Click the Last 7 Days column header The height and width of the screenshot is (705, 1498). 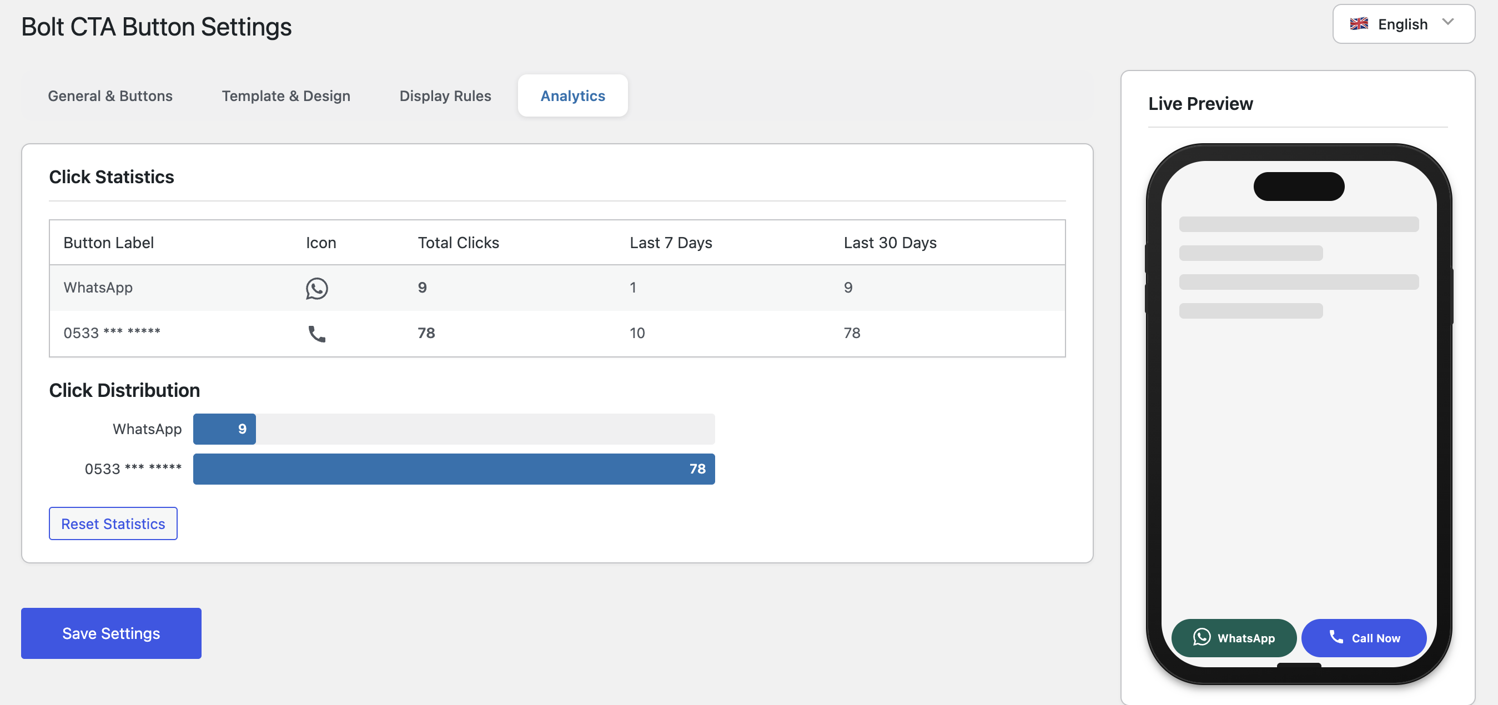tap(671, 243)
